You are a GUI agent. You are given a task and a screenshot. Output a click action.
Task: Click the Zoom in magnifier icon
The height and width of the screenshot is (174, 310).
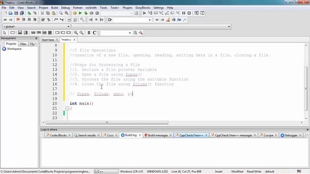[76, 33]
